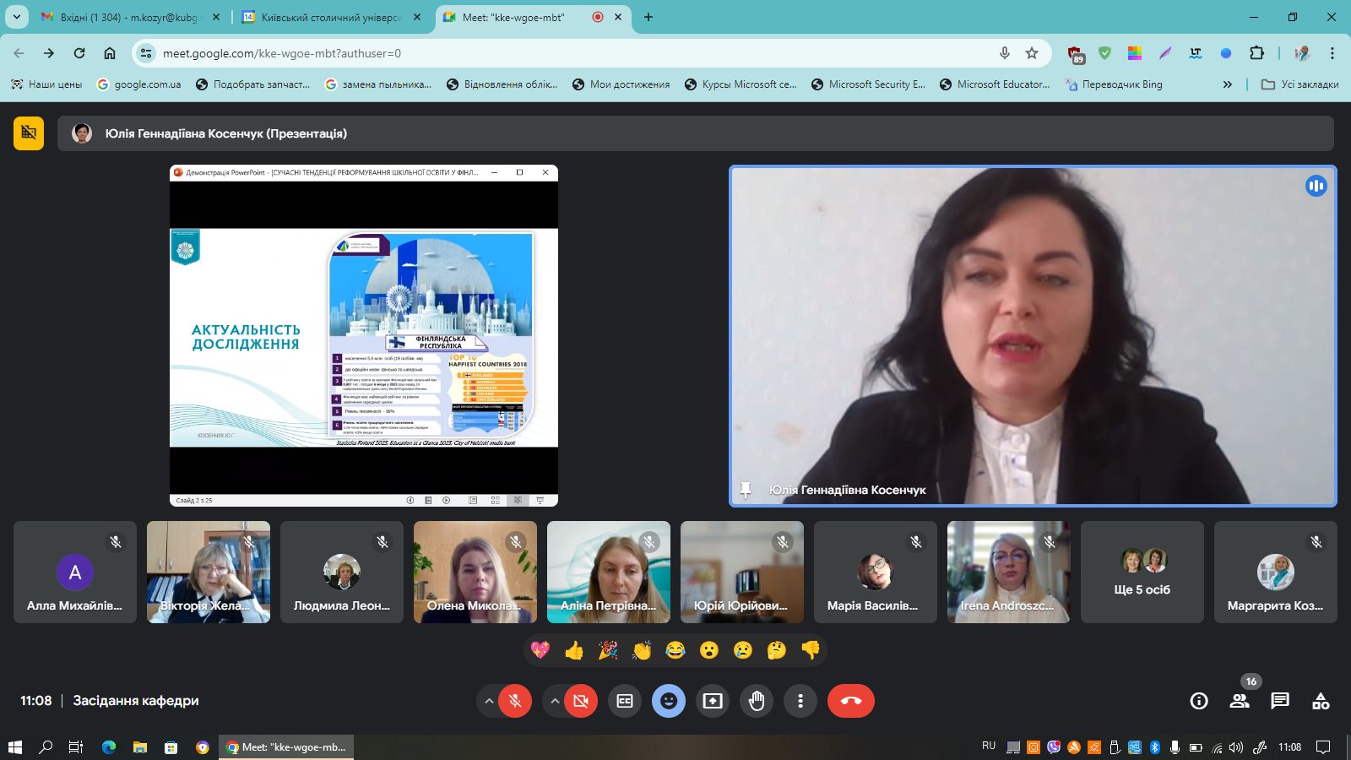Open the meeting chat panel
Image resolution: width=1351 pixels, height=760 pixels.
1280,701
